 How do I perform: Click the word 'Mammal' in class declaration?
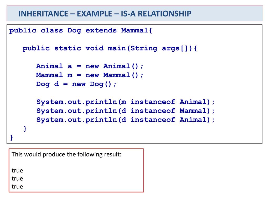click(x=134, y=30)
